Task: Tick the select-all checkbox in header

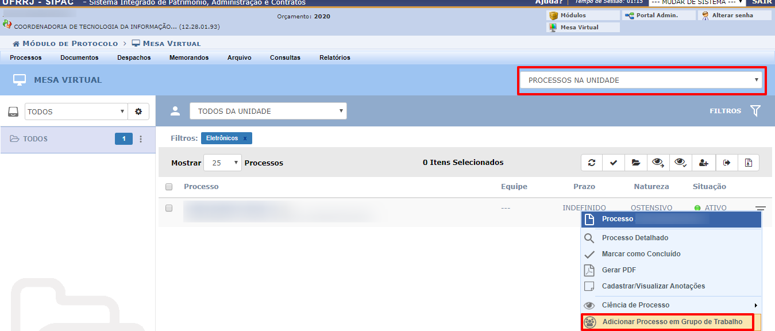Action: pyautogui.click(x=169, y=187)
